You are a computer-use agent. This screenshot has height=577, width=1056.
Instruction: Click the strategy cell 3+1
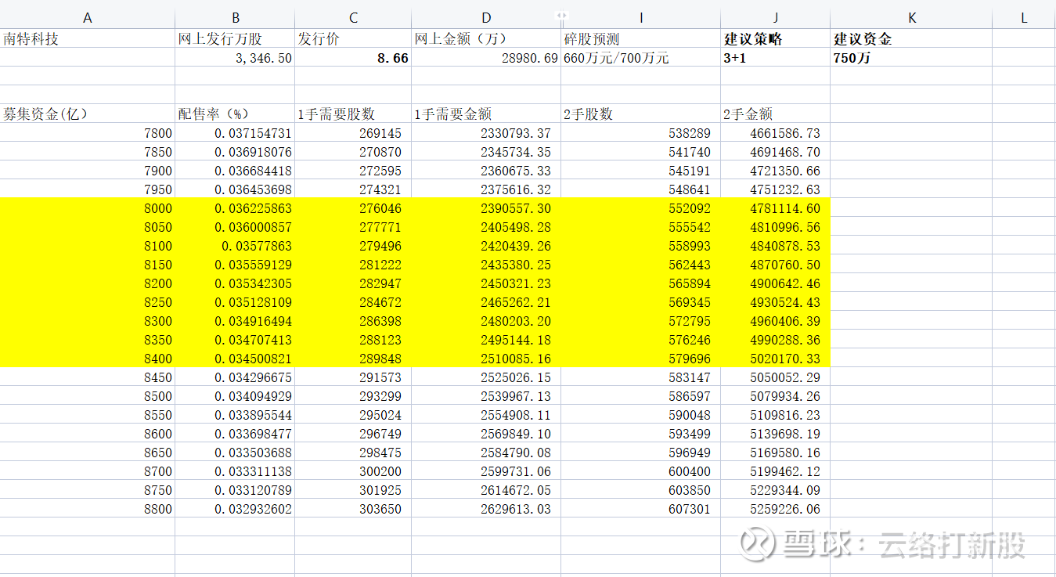[x=776, y=57]
